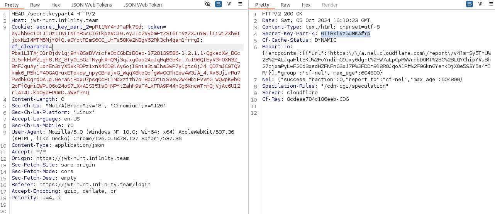Show non-printable characters in response panel
This screenshot has height=214, width=495.
coord(480,4)
